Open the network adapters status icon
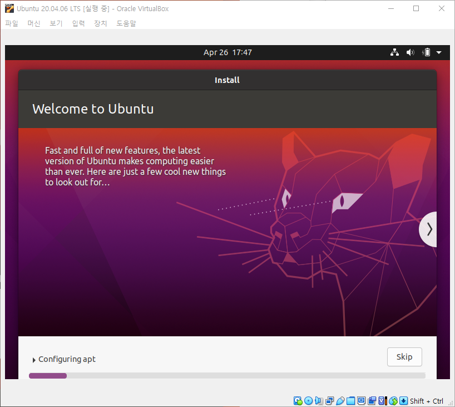455x407 pixels. [330, 401]
